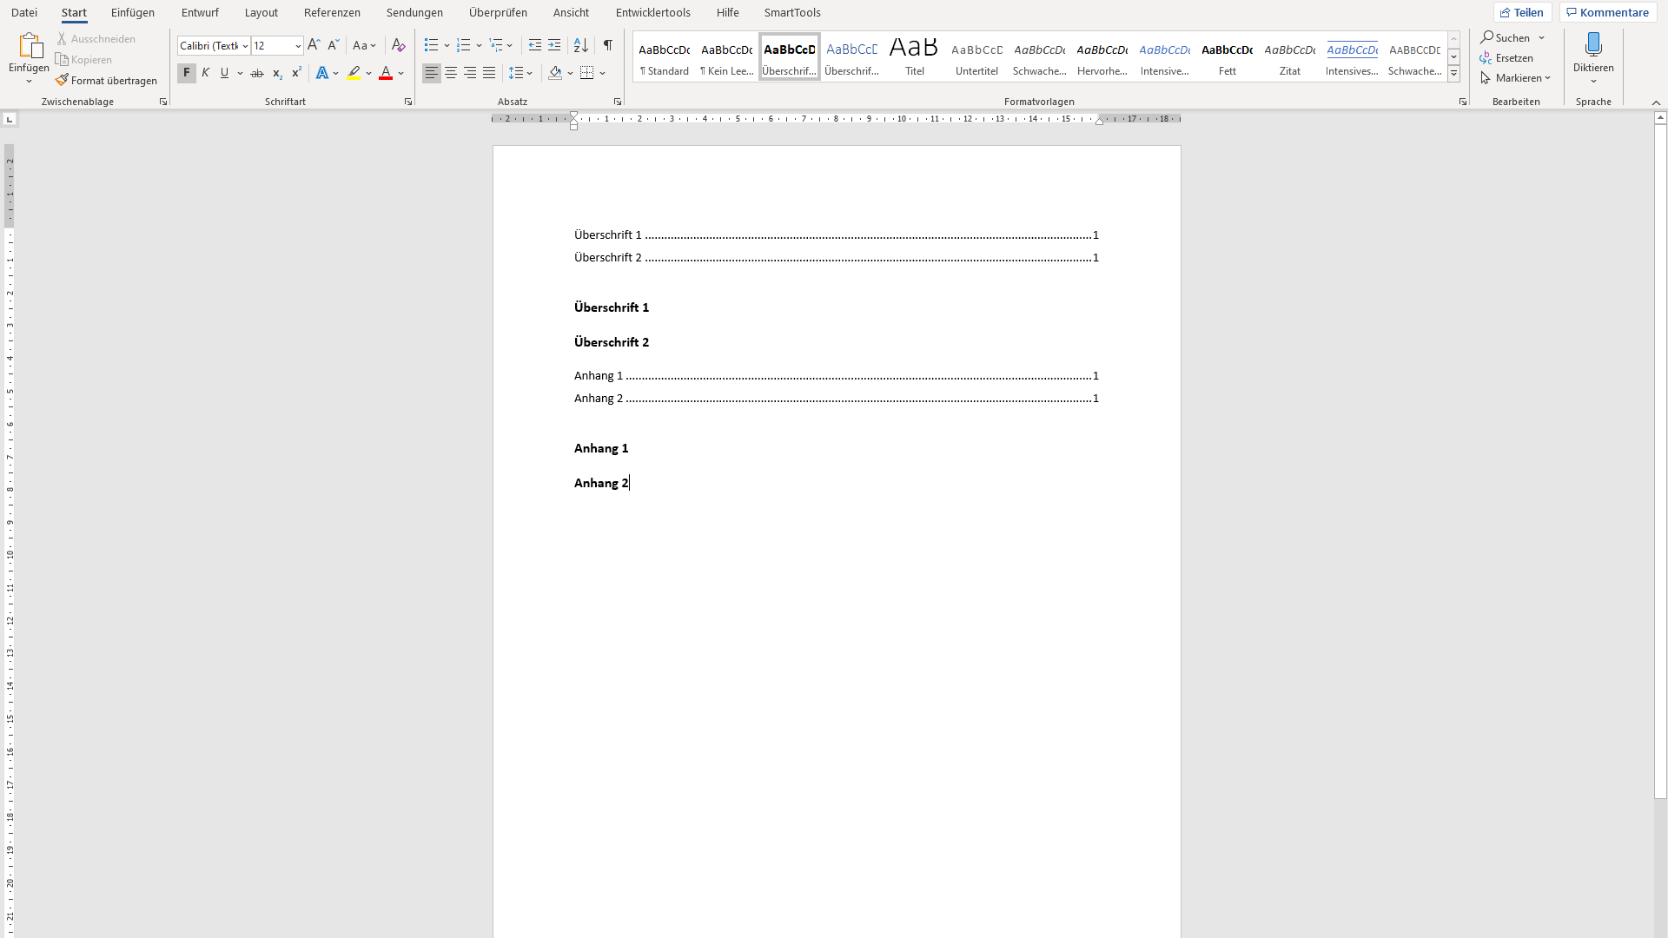The image size is (1668, 938).
Task: Apply the Standard style
Action: click(x=665, y=57)
